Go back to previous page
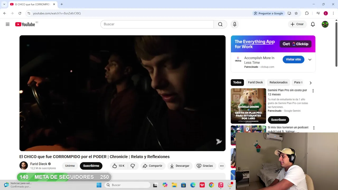The width and height of the screenshot is (338, 190). [x=4, y=13]
